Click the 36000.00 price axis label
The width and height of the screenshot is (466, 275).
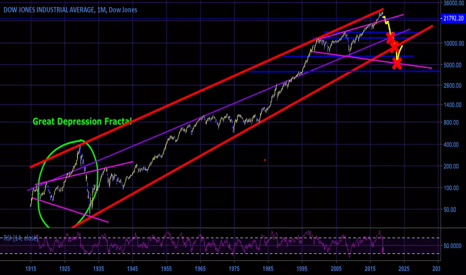coord(454,3)
